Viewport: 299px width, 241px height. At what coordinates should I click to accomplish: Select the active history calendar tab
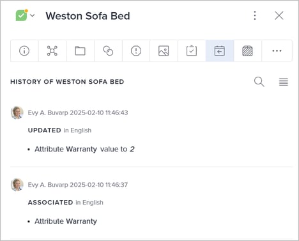click(x=220, y=51)
